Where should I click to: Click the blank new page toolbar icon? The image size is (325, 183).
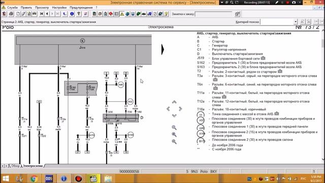(18, 14)
